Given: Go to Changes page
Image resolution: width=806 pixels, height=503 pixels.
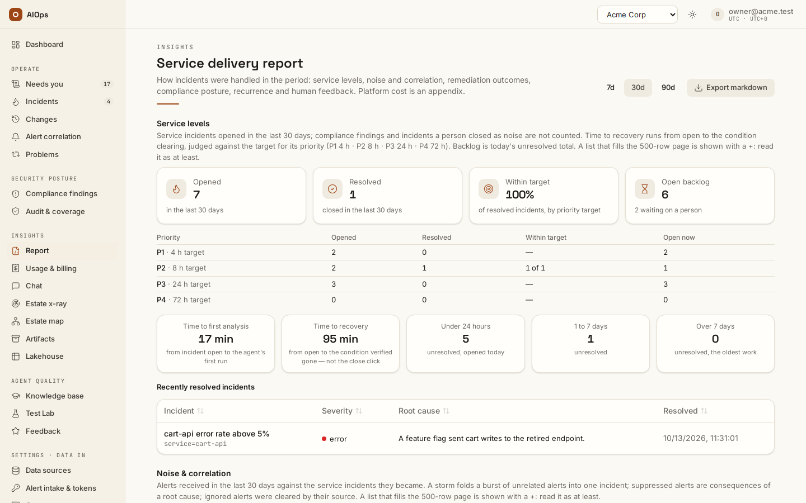Looking at the screenshot, I should click(x=63, y=120).
